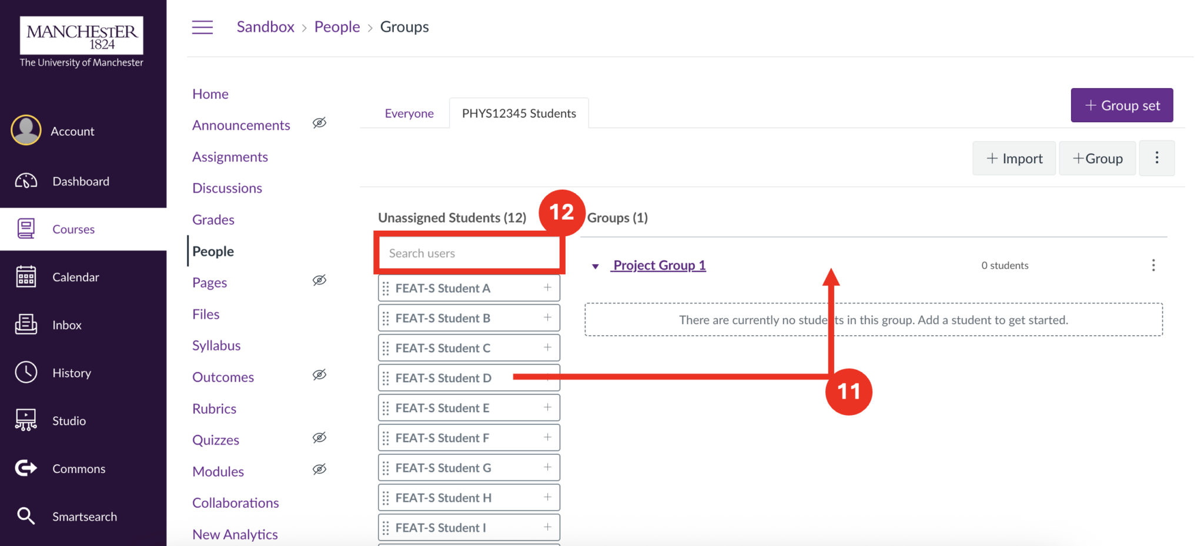
Task: Click inside the Search users field
Action: tap(469, 252)
